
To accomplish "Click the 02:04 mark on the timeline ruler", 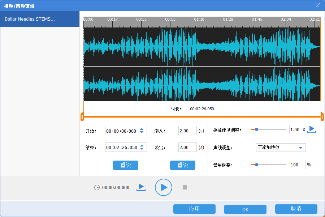I will [286, 19].
